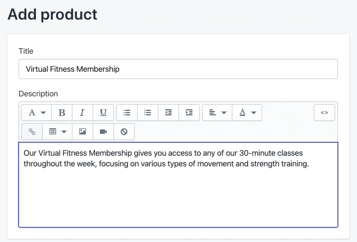
Task: Insert a link
Action: pos(32,132)
